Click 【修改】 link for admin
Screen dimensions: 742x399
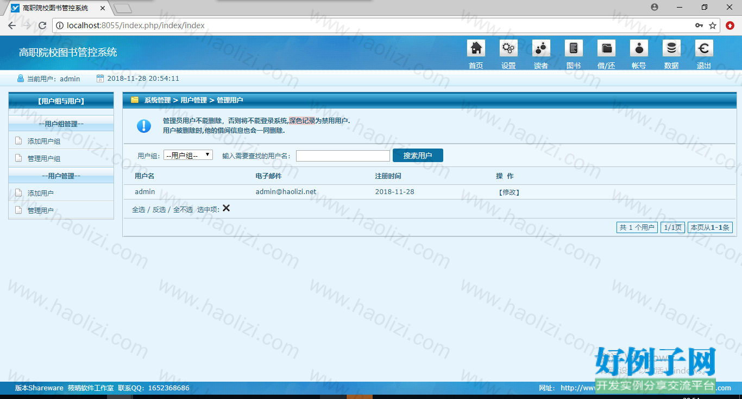coord(510,192)
